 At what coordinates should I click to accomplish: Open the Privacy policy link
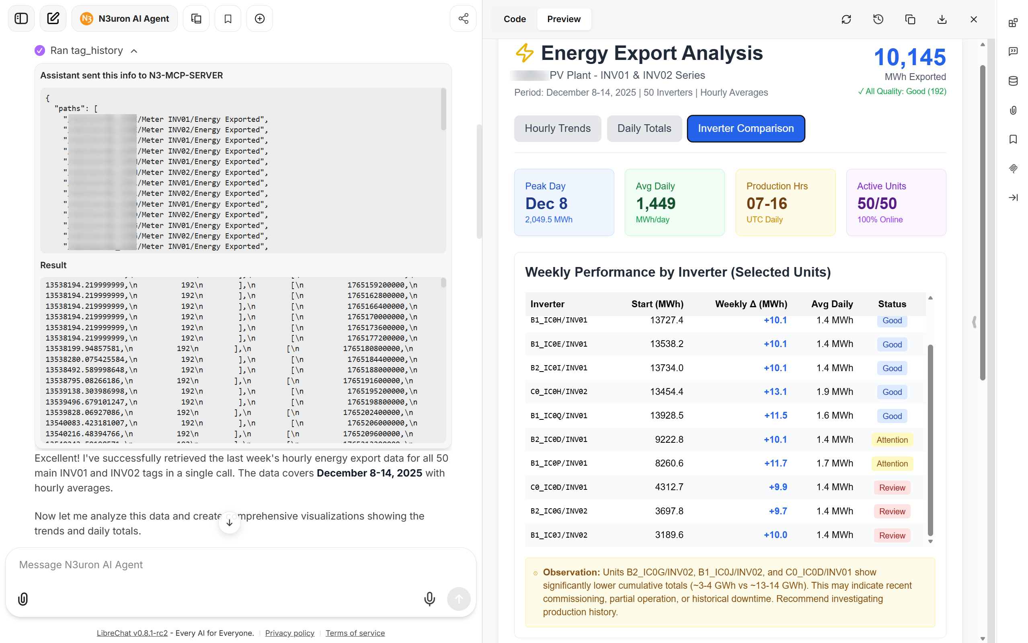[x=289, y=633]
